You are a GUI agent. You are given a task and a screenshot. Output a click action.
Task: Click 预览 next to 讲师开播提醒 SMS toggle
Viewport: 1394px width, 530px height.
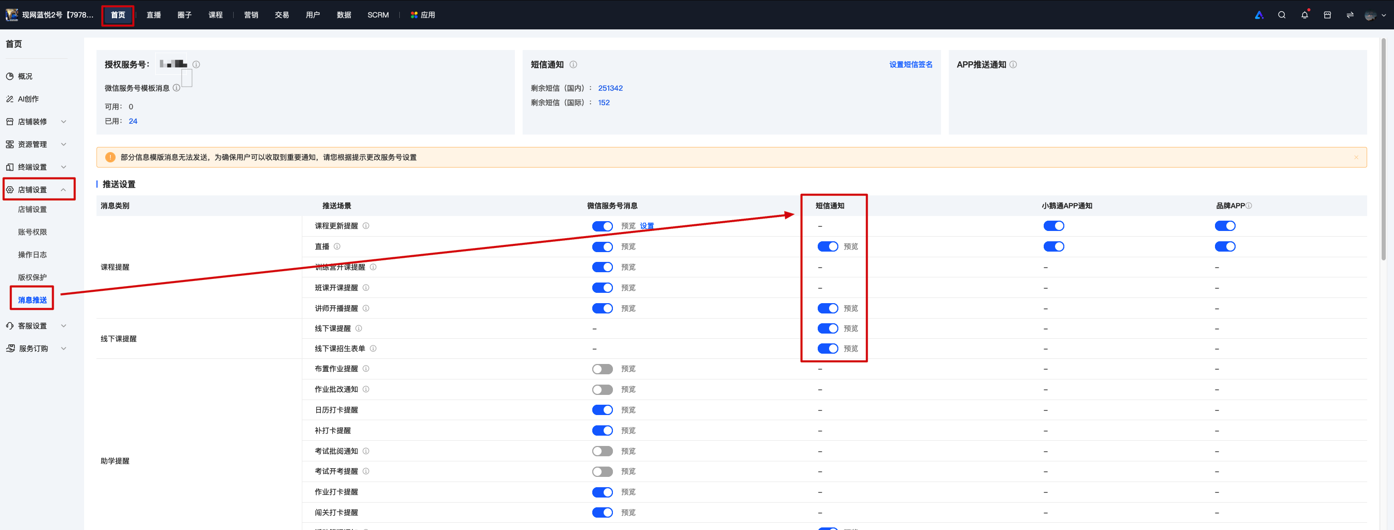point(851,308)
